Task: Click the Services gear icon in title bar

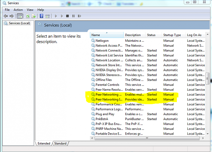Action: pyautogui.click(x=4, y=3)
